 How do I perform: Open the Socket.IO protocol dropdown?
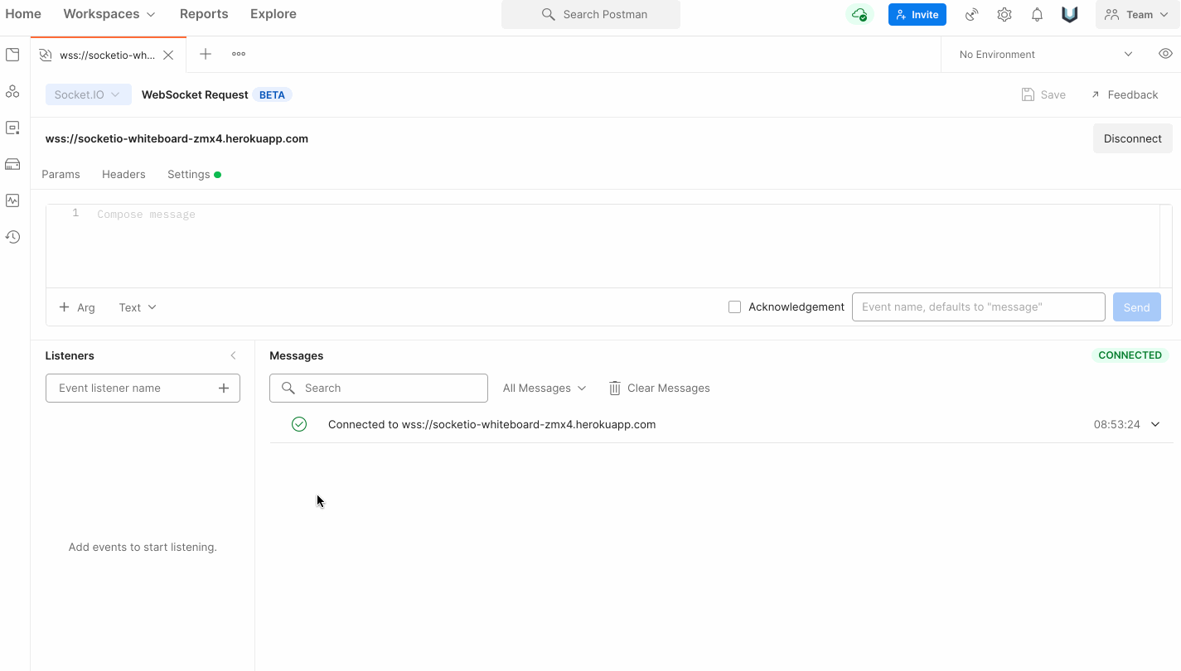(88, 94)
